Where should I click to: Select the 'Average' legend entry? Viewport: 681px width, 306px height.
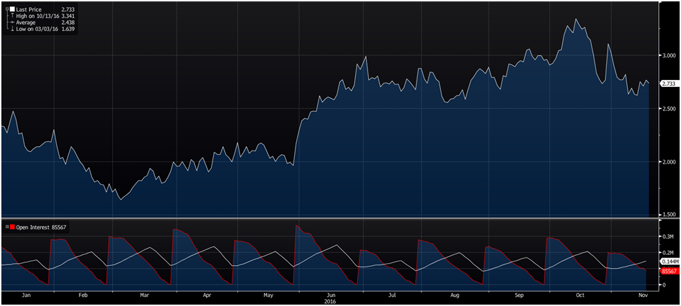pyautogui.click(x=25, y=21)
